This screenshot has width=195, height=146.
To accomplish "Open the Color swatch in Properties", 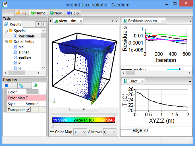I will coord(32,92).
